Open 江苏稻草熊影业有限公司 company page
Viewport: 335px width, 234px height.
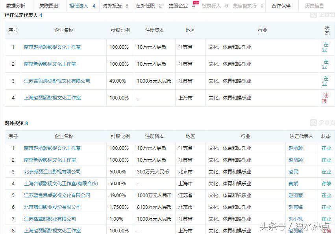(x=50, y=219)
